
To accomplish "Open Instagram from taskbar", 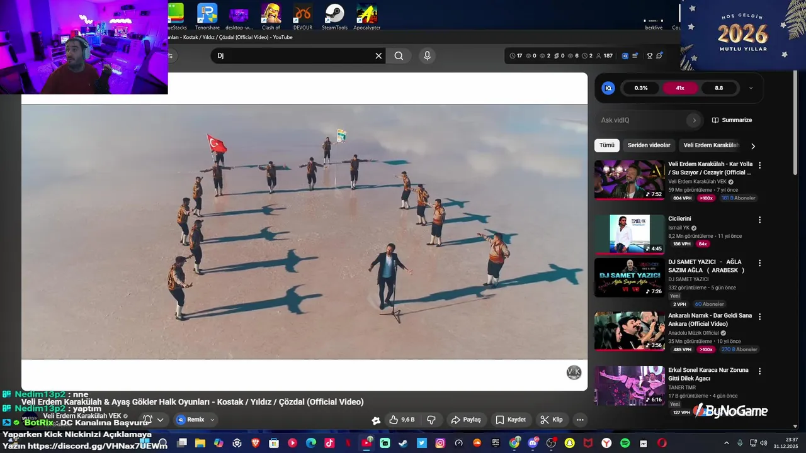I will point(440,443).
